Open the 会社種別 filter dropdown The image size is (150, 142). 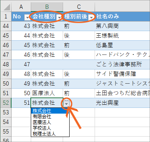click(x=59, y=17)
